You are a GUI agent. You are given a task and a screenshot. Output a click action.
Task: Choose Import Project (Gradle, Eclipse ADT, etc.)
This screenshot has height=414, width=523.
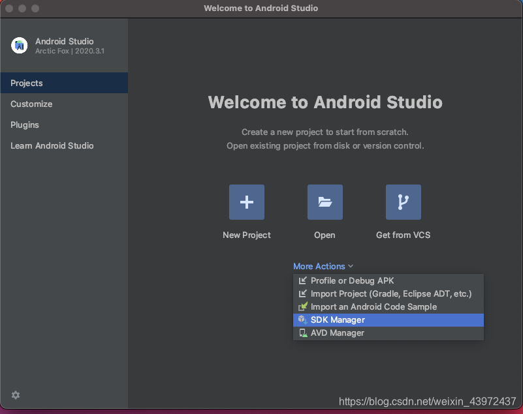pyautogui.click(x=388, y=293)
